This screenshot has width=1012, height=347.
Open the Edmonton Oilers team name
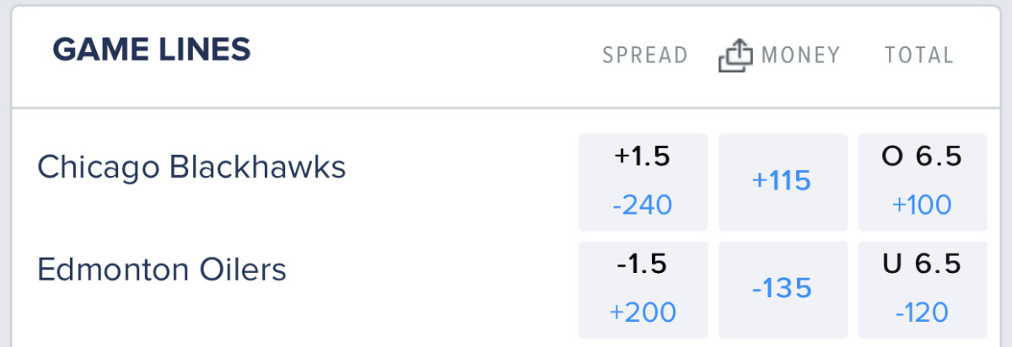coord(162,270)
